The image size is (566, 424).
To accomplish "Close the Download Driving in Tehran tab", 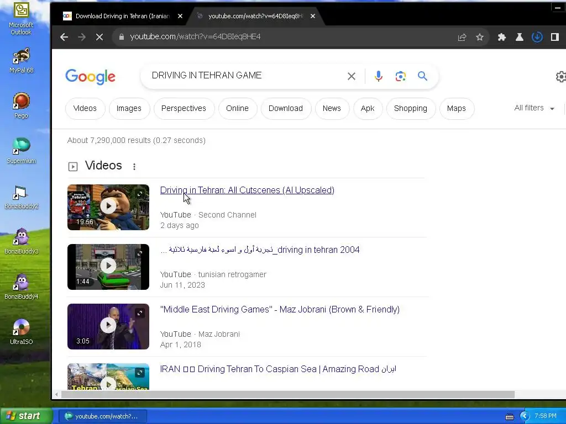I will click(180, 16).
